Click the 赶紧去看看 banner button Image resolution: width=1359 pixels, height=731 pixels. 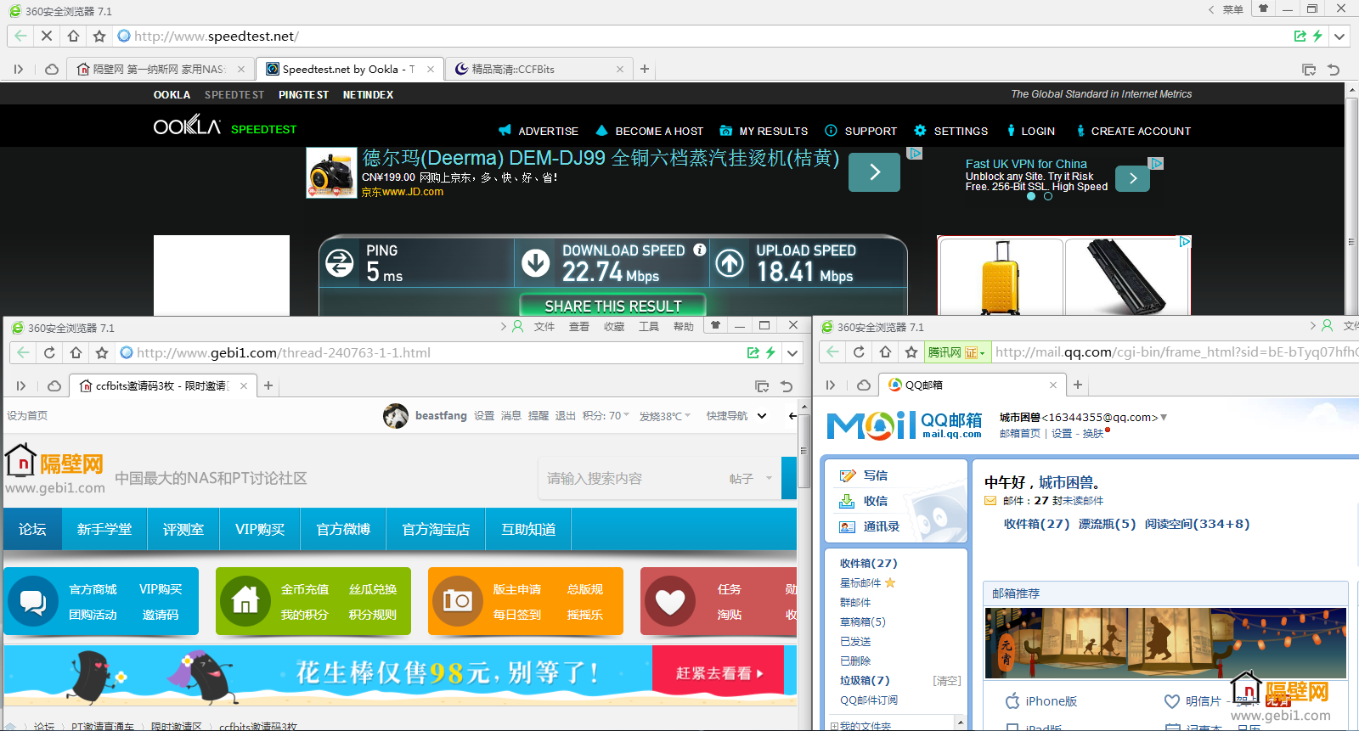tap(719, 673)
